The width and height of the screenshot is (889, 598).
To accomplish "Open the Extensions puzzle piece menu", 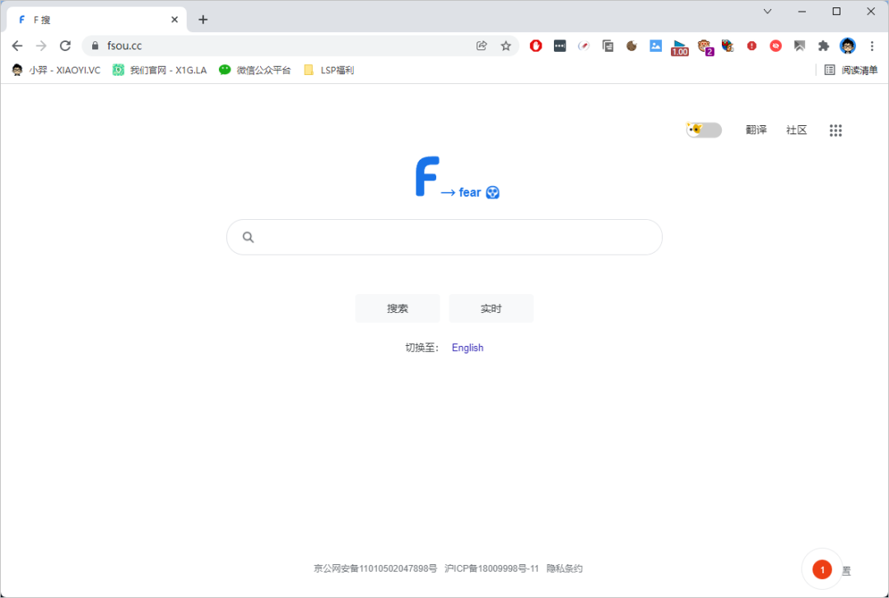I will [824, 46].
